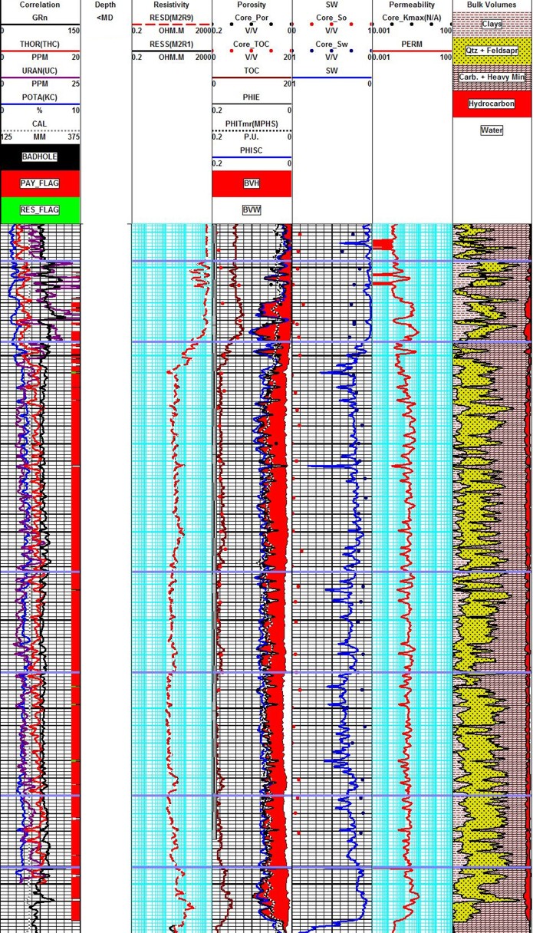Select the THOR(THC) curve label
Screen dimensions: 533x933
(x=40, y=44)
